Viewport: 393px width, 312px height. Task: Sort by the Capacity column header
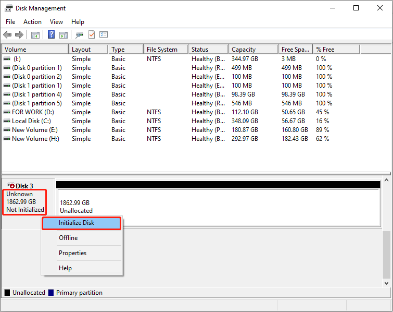pyautogui.click(x=253, y=50)
